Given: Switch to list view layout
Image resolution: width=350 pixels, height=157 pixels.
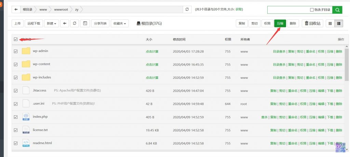Looking at the screenshot, I should [339, 24].
